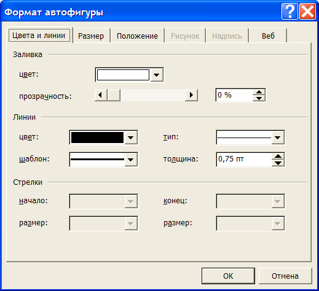Open the arrows начало dropdown
Image resolution: width=319 pixels, height=291 pixels.
(x=103, y=201)
